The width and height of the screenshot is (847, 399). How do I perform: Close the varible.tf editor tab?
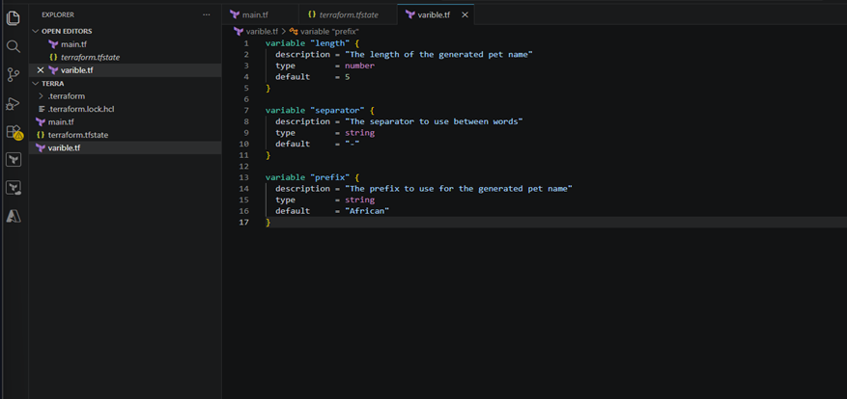click(465, 14)
